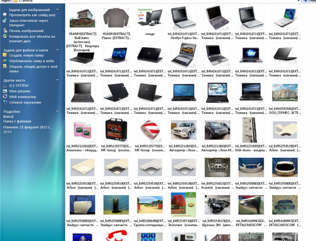Image resolution: width=316 pixels, height=241 pixels.
Task: Click the drive icon beside '(C:) SYSTEM'
Action: (x=5, y=85)
